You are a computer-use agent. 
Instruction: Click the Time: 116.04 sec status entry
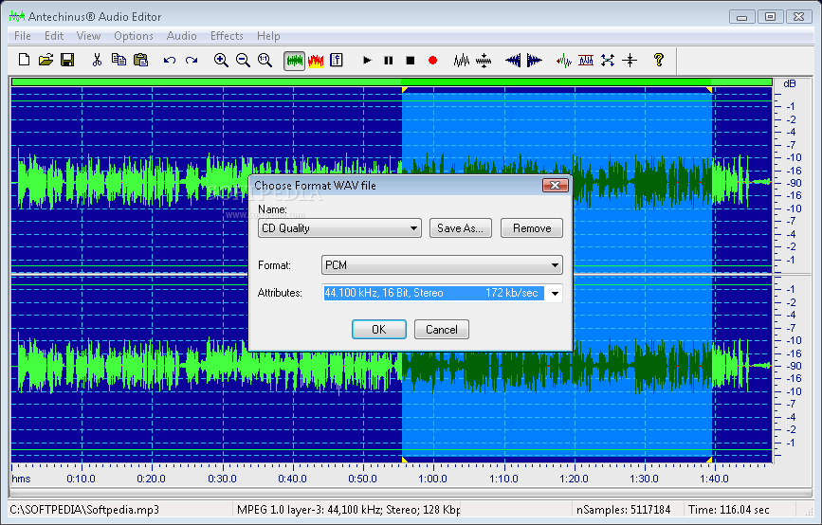[729, 509]
